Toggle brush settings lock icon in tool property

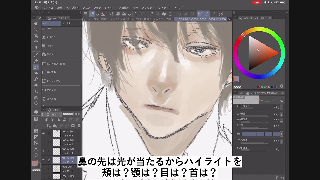tap(282, 101)
